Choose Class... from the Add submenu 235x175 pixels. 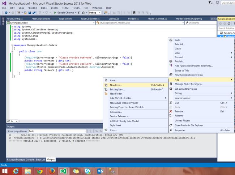[x=114, y=130]
